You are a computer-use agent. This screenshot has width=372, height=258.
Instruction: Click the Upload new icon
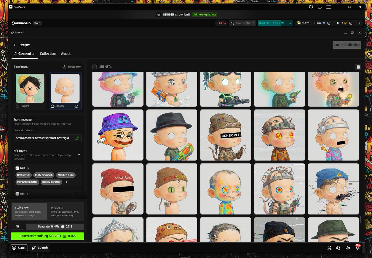click(x=64, y=67)
